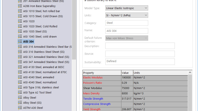
Task: Click the Tensile Strength value 517.017
Action: tap(126, 99)
